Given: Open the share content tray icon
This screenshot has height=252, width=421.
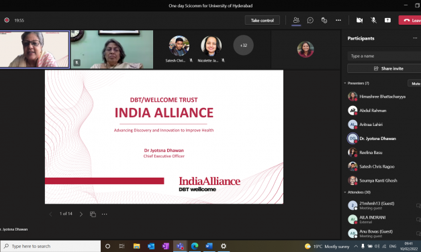Looking at the screenshot, I should (x=387, y=20).
